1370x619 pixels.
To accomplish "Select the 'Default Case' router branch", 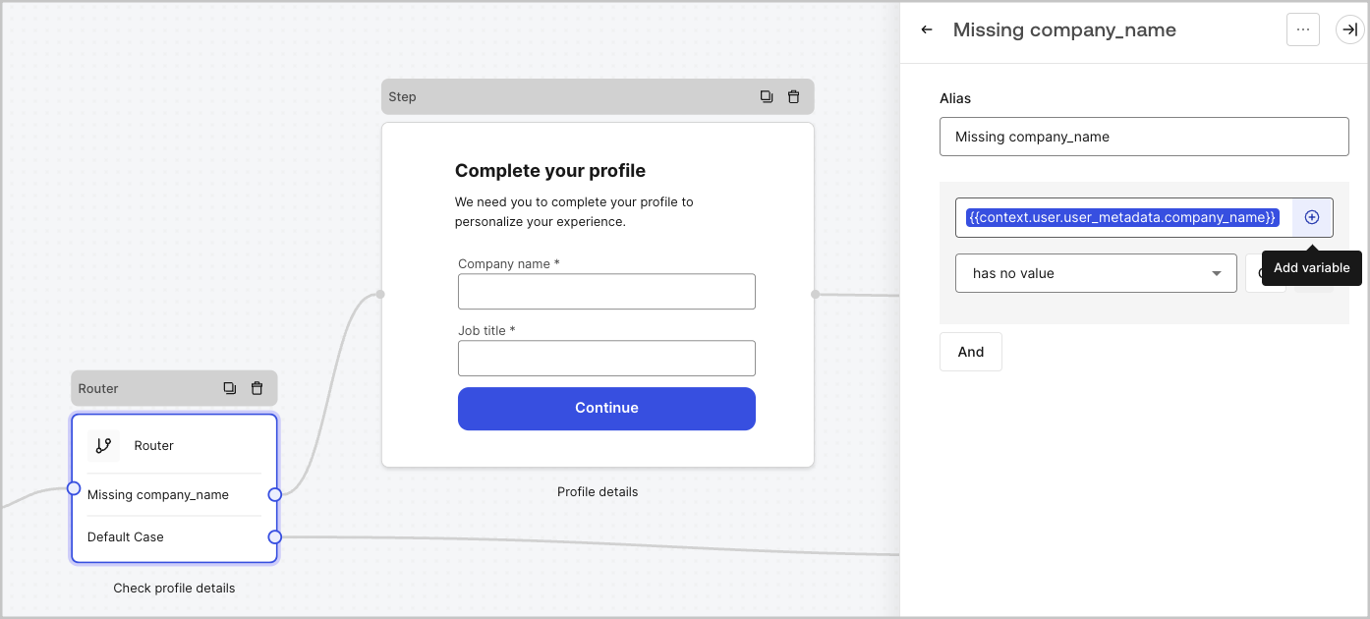I will click(x=125, y=536).
